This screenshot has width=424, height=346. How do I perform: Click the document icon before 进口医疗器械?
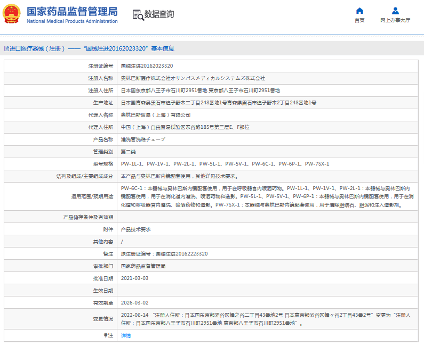6,48
